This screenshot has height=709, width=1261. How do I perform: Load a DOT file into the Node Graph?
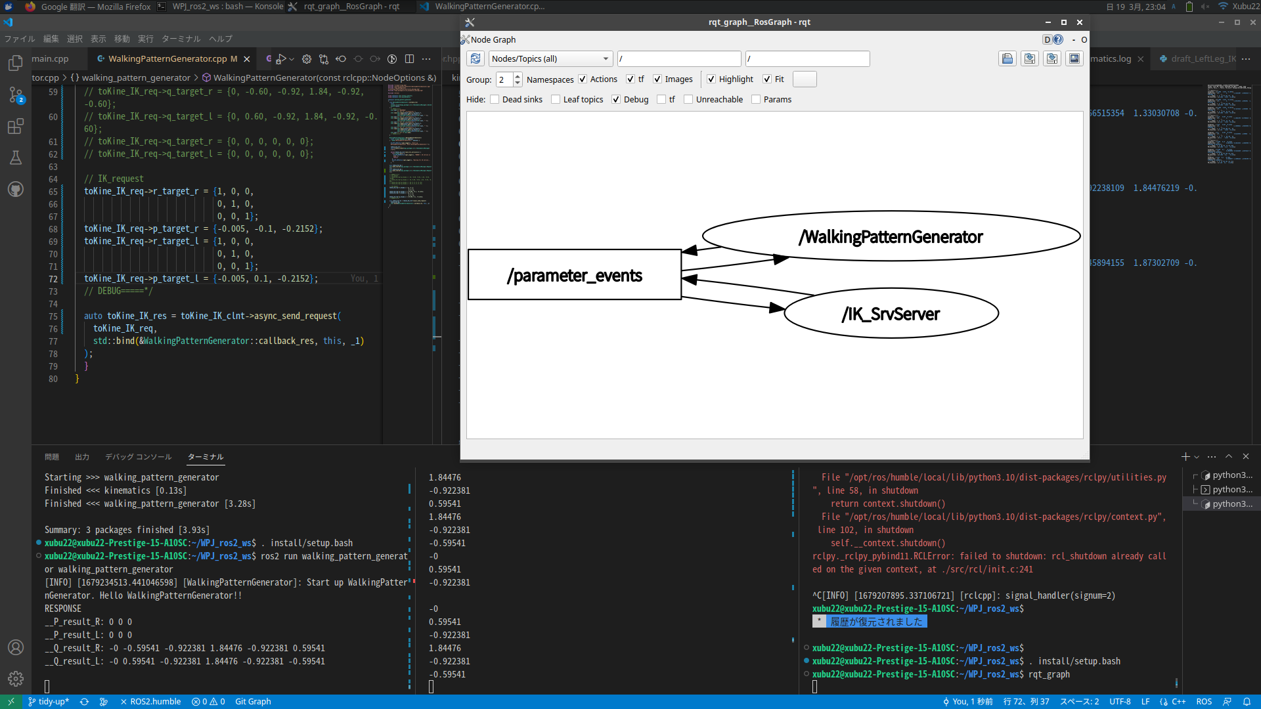[1007, 58]
